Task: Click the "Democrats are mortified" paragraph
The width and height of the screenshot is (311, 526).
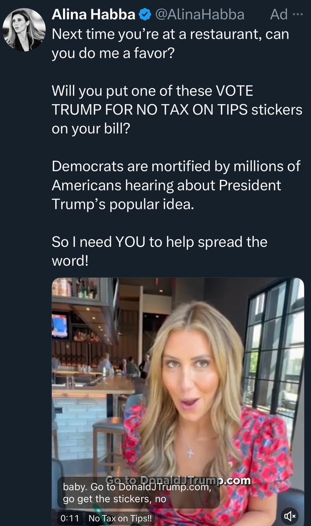Action: (x=176, y=185)
